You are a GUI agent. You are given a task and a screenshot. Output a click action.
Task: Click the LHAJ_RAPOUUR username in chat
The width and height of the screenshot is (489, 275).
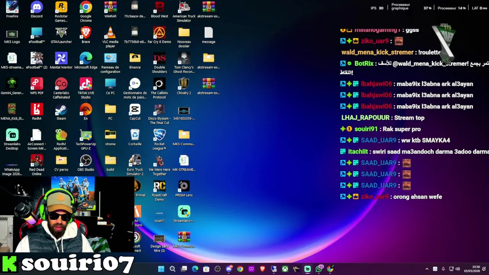click(365, 118)
